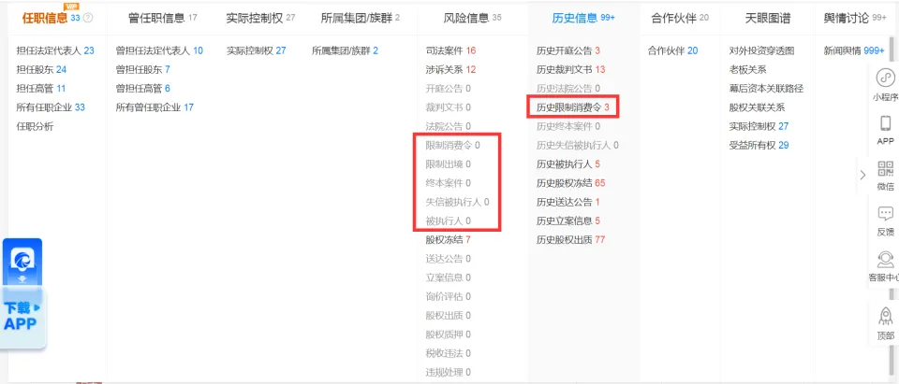
Task: Expand the right-side chevron arrow
Action: [x=862, y=175]
